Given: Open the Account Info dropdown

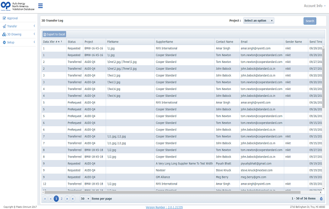Looking at the screenshot, I should pos(315,6).
